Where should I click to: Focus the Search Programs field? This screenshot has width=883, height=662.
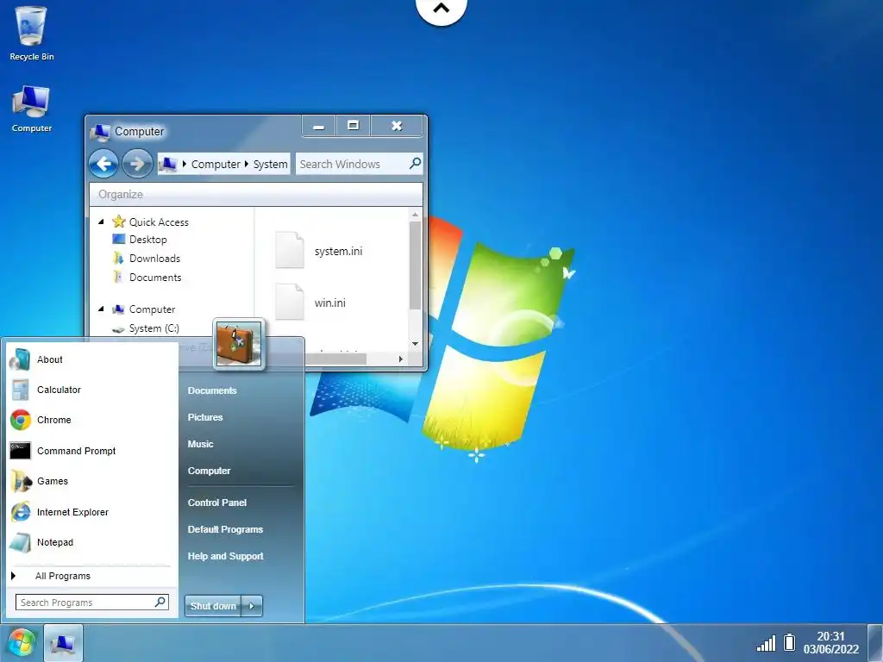click(91, 603)
